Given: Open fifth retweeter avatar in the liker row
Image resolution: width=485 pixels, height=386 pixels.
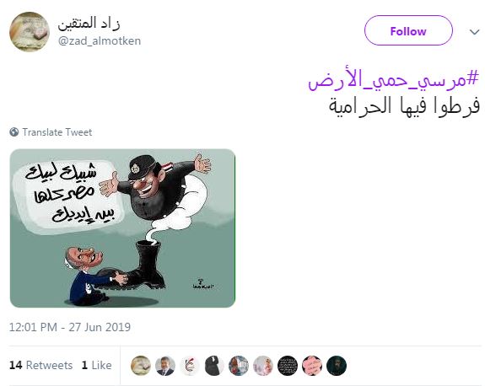Looking at the screenshot, I should coord(239,366).
